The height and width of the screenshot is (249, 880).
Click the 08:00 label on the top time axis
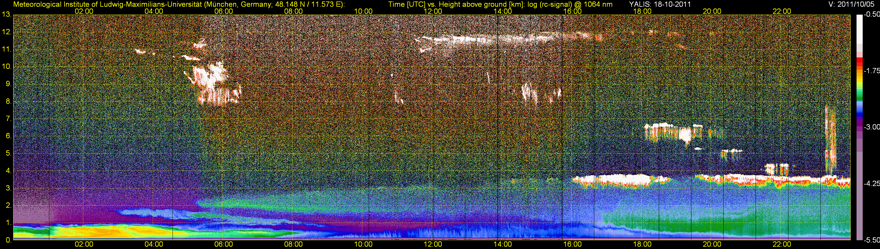(x=293, y=11)
